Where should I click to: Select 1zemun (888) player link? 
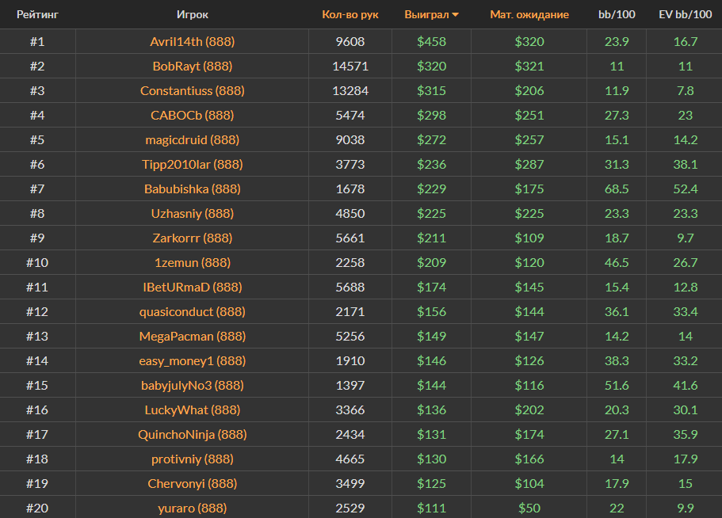click(x=192, y=262)
